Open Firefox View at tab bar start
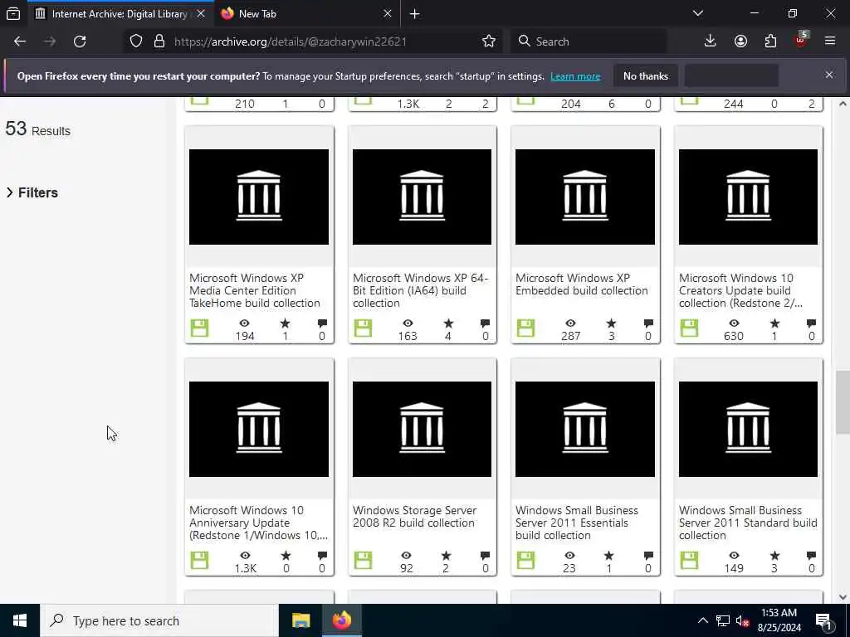The image size is (850, 637). 13,13
